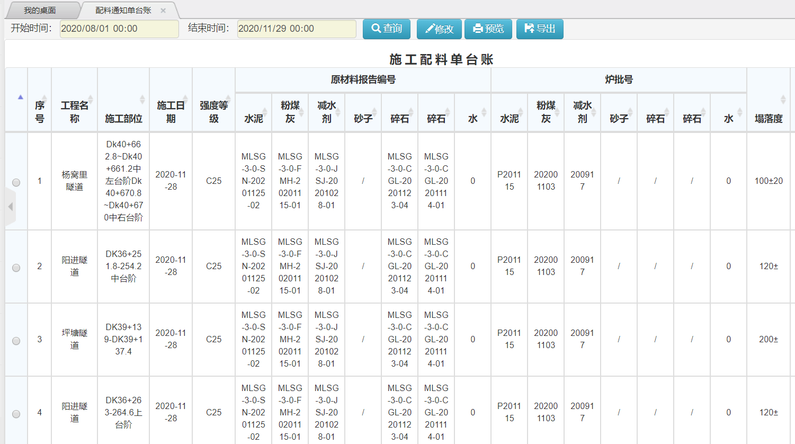Switch to 配料通知单台账 tab
795x444 pixels.
pos(123,11)
